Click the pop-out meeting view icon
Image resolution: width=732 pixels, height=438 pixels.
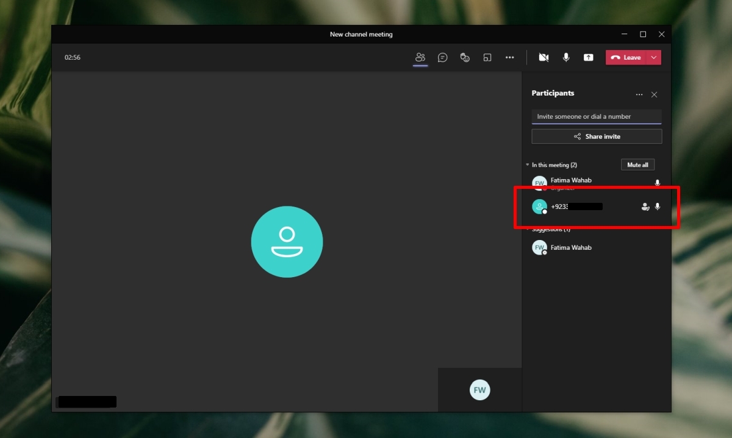[x=487, y=57]
